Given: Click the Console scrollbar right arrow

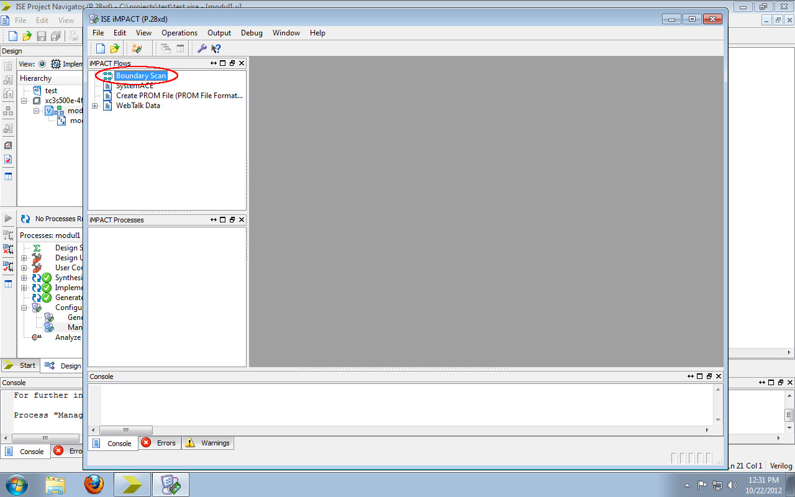Looking at the screenshot, I should click(x=708, y=429).
